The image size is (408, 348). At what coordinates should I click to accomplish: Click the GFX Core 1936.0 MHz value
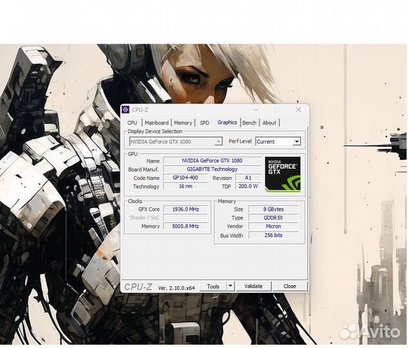(185, 209)
